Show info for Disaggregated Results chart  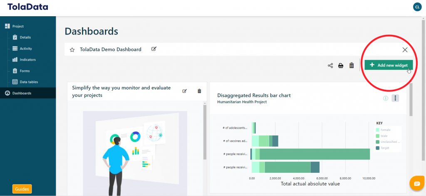click(x=386, y=98)
